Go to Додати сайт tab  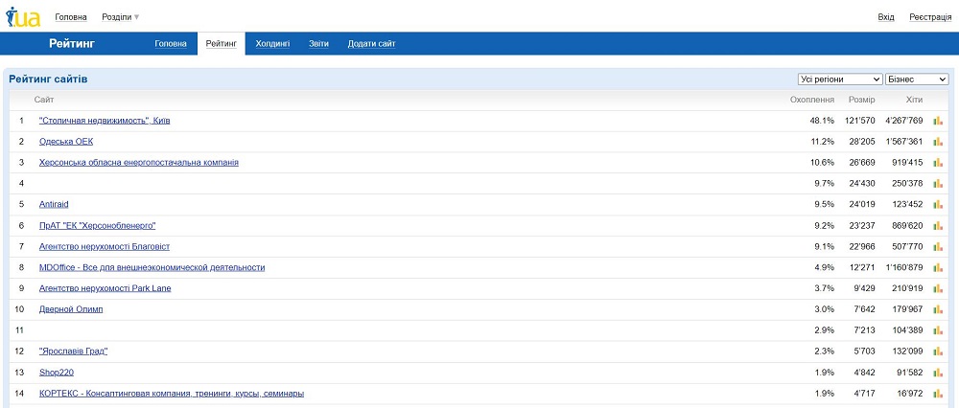(371, 44)
